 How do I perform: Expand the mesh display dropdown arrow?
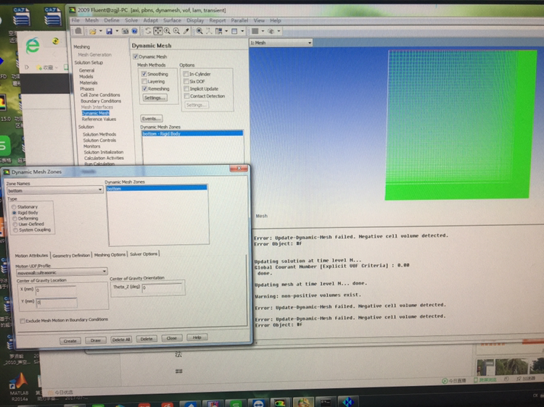point(263,31)
